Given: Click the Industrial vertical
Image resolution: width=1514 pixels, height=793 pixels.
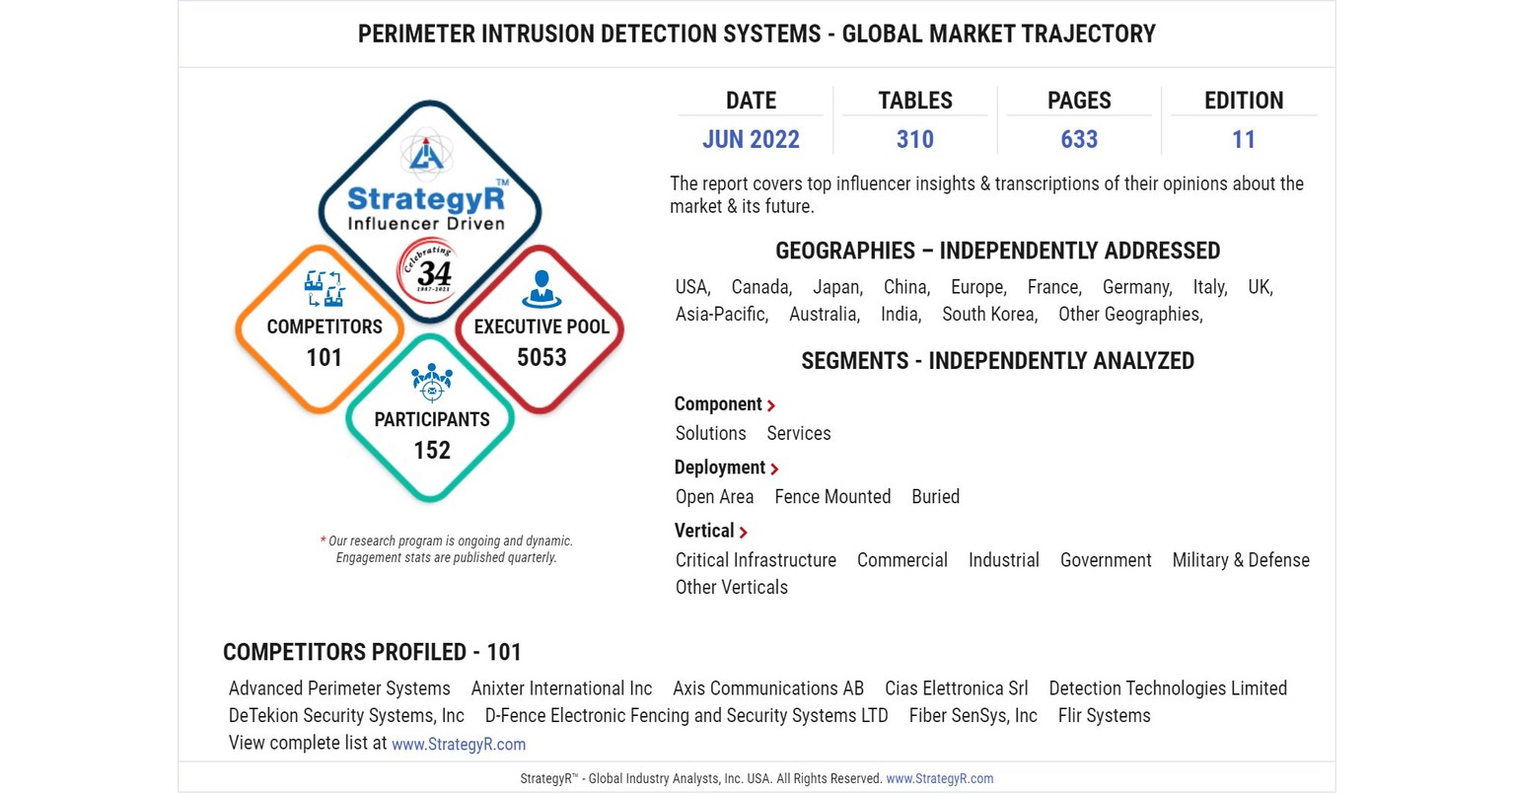Looking at the screenshot, I should point(1004,559).
